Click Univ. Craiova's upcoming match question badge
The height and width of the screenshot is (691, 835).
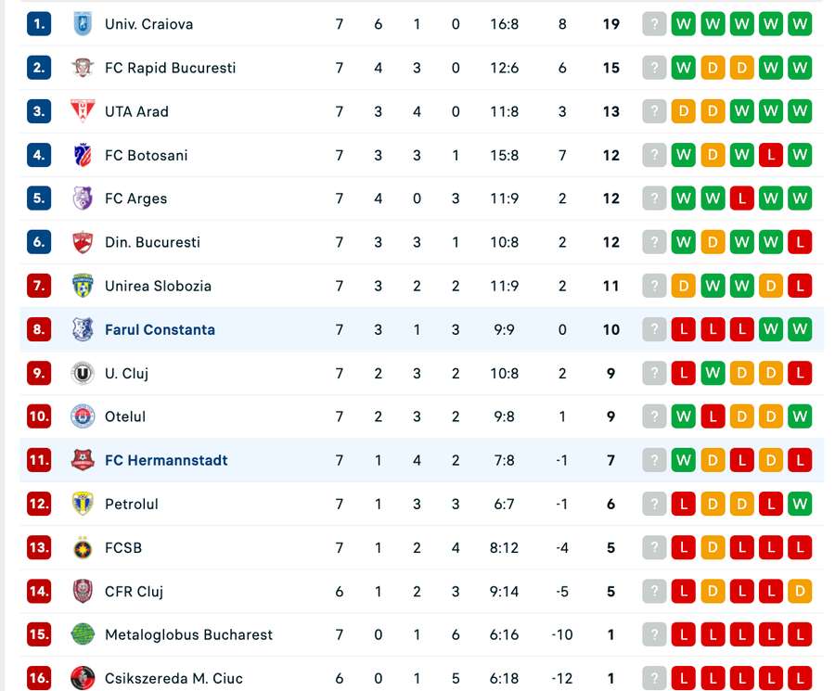point(654,24)
